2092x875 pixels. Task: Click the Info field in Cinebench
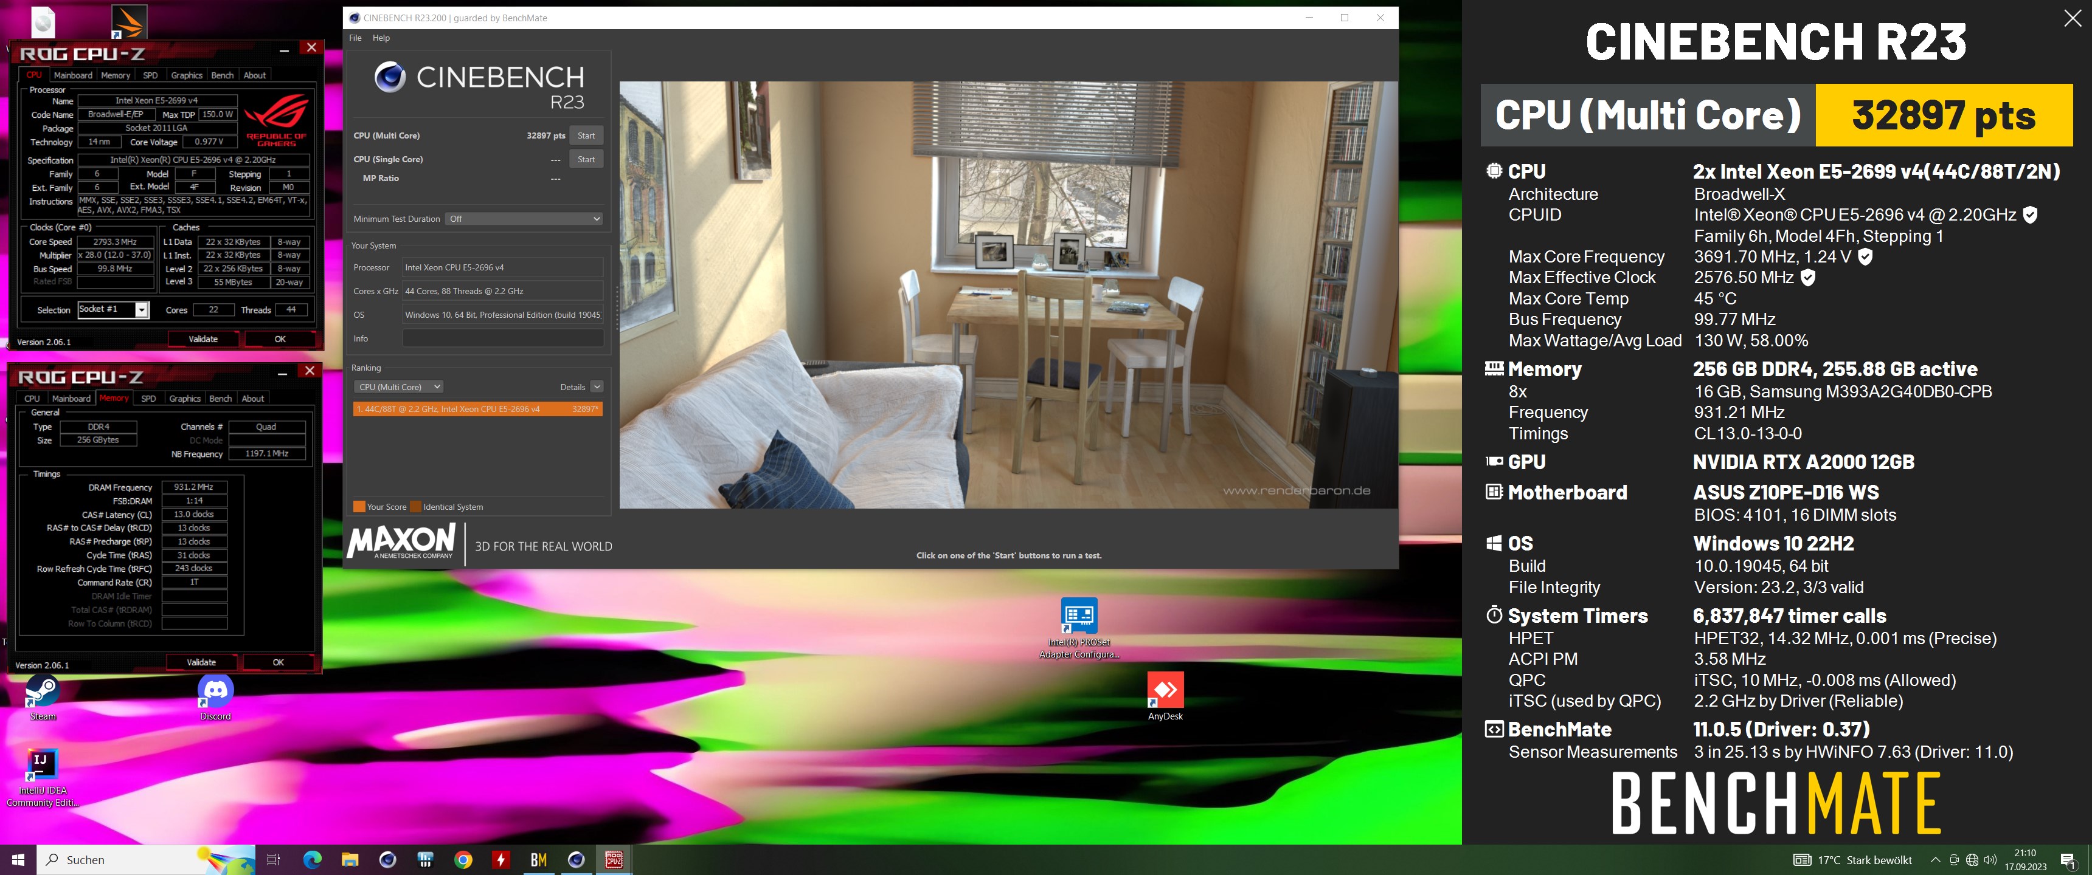pyautogui.click(x=503, y=338)
